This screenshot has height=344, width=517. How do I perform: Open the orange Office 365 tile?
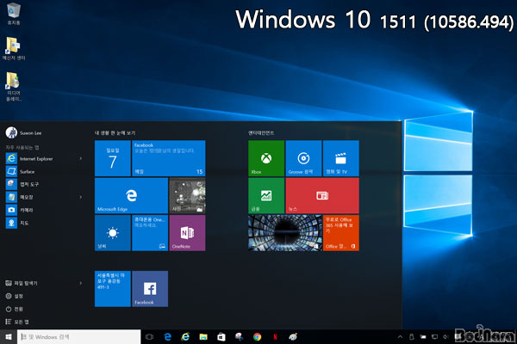pos(341,233)
